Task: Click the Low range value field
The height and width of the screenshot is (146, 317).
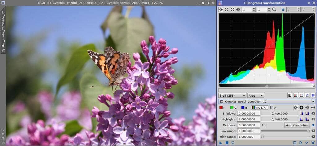Action: coord(249,131)
